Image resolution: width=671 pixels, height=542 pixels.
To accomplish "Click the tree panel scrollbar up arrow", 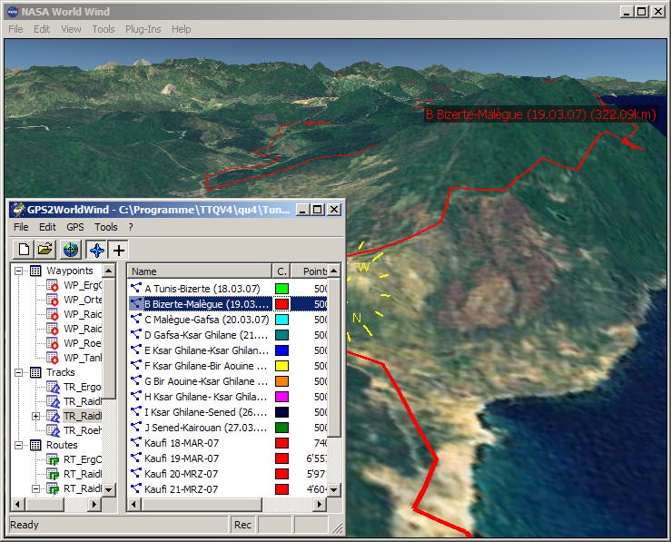I will (x=109, y=271).
